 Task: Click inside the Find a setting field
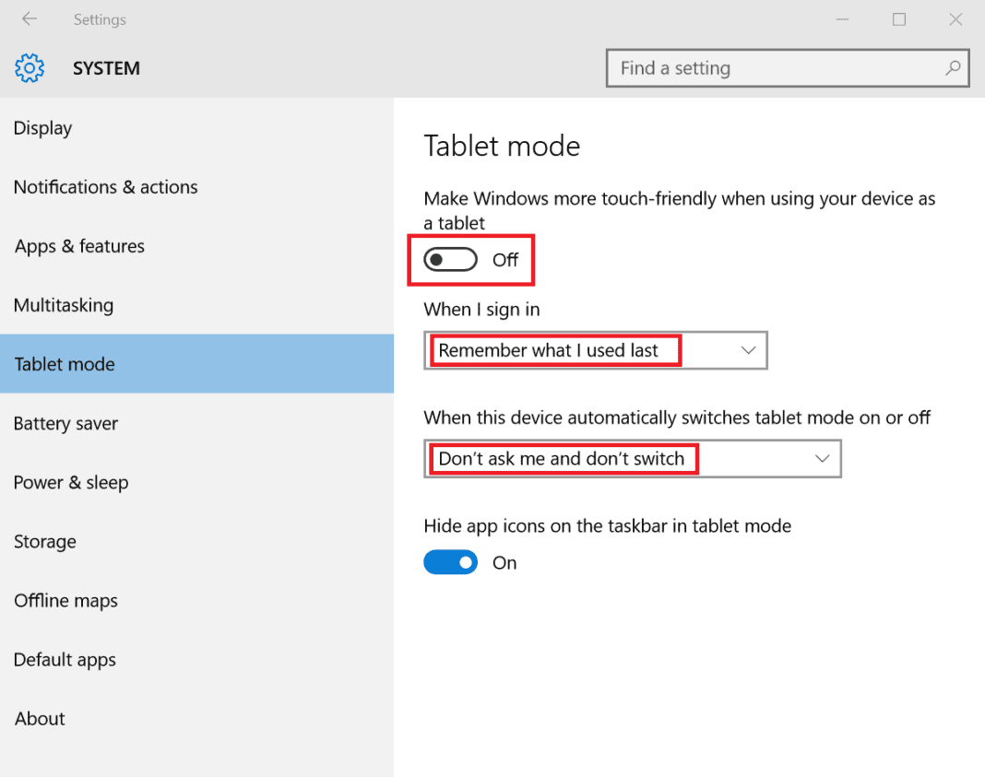756,68
